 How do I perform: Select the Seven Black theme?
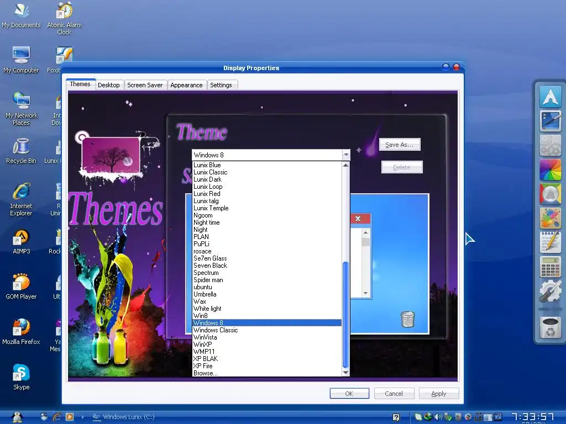[x=267, y=266]
